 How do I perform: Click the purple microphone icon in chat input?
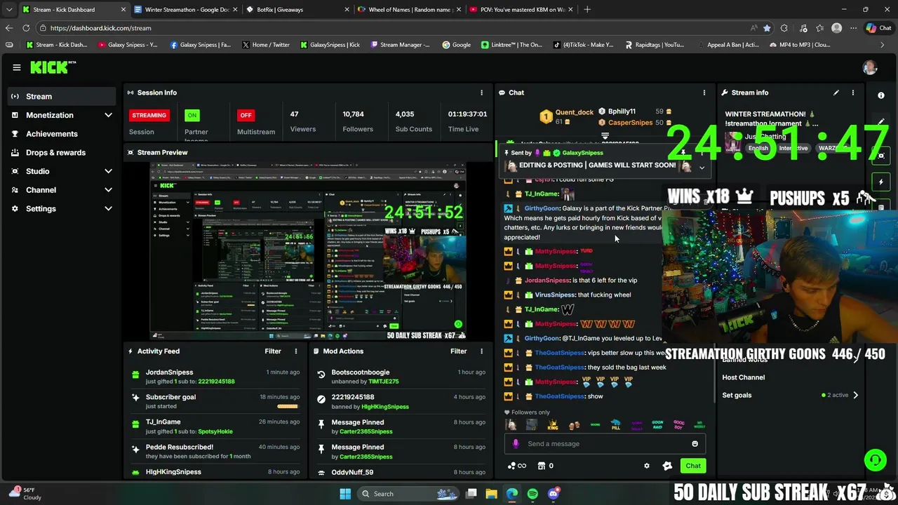[x=516, y=443]
